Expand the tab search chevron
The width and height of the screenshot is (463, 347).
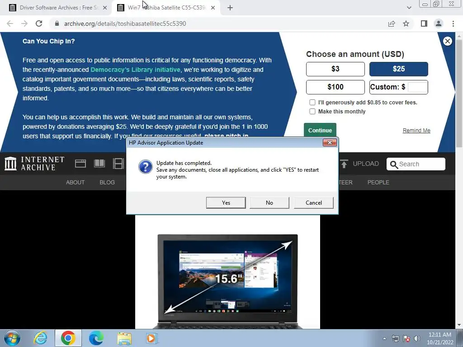tap(409, 8)
